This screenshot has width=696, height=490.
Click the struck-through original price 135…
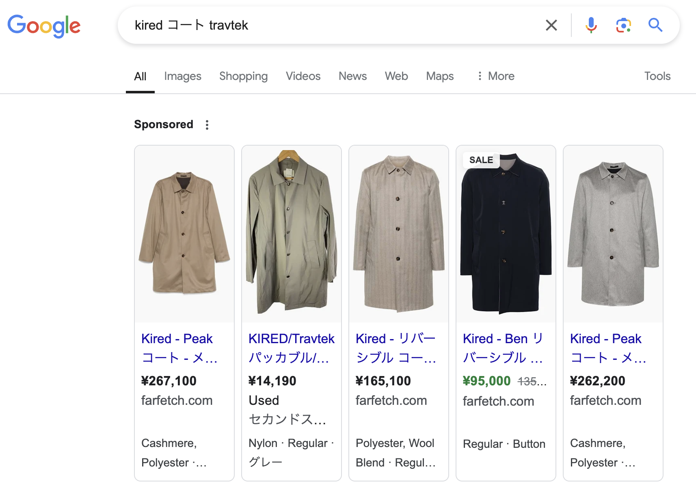tap(532, 381)
